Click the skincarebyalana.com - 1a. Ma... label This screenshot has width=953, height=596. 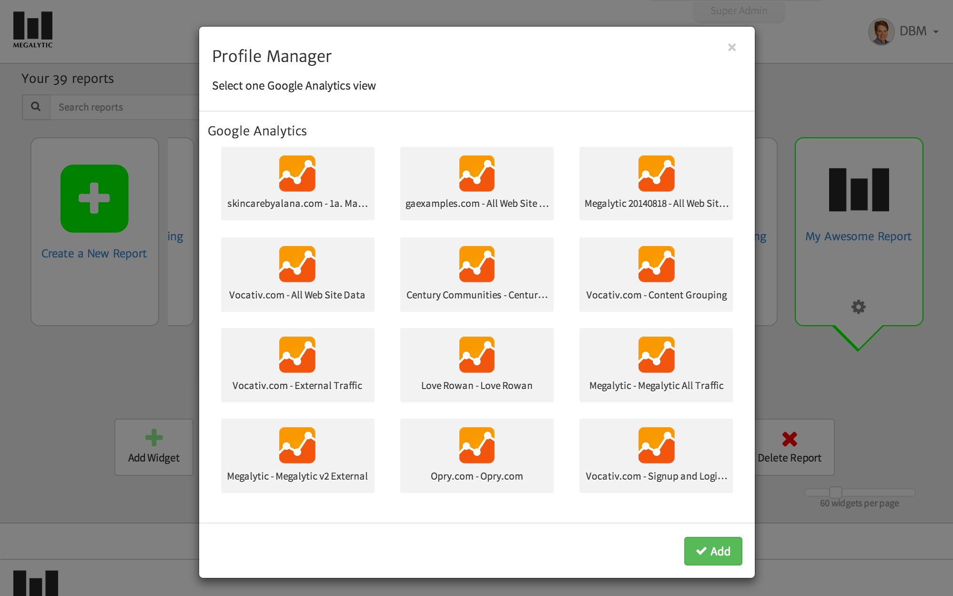pyautogui.click(x=297, y=204)
